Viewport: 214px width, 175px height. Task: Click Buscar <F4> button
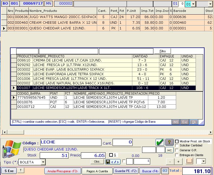150,171
